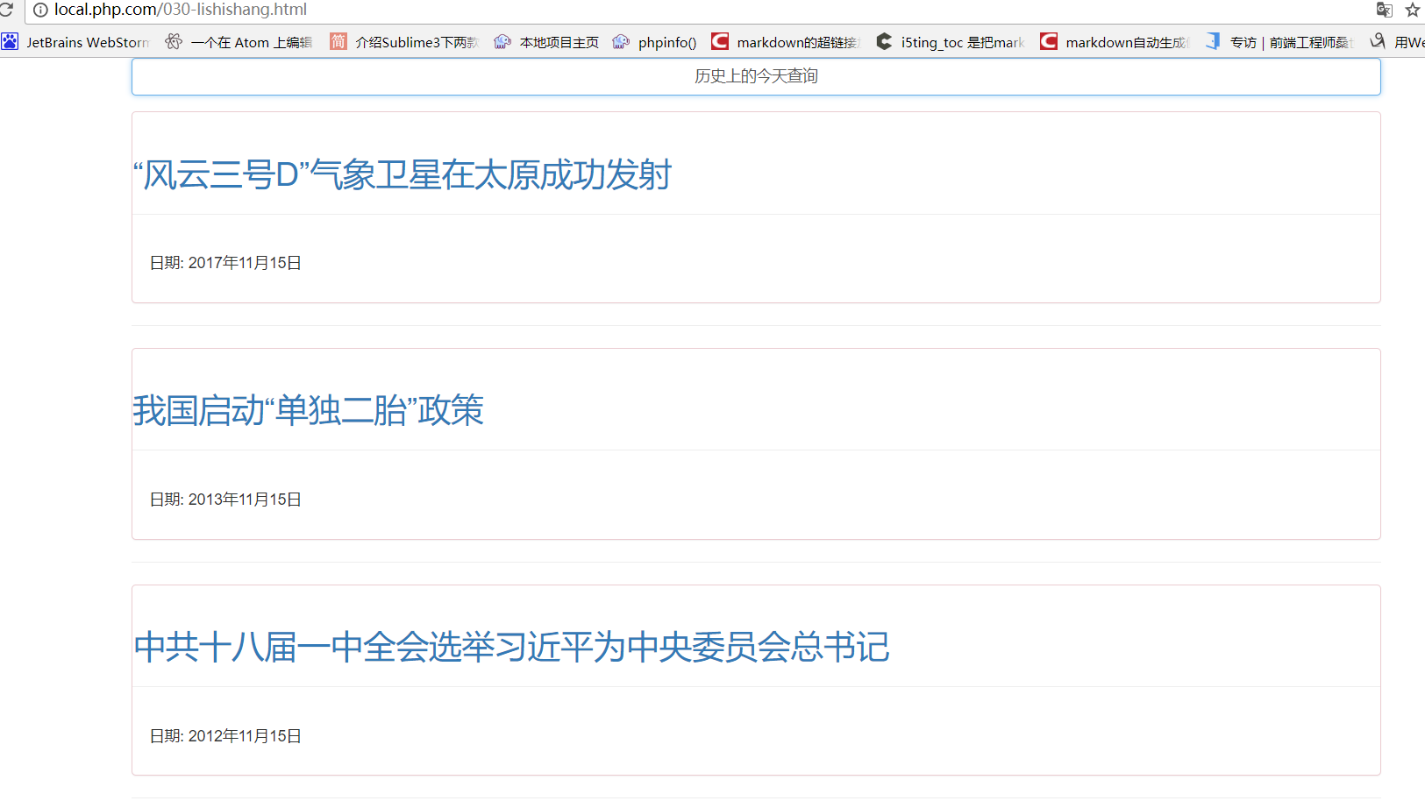Viewport: 1425px width, 801px height.
Task: Open the 中共十八届一中全会 headline link
Action: [511, 648]
